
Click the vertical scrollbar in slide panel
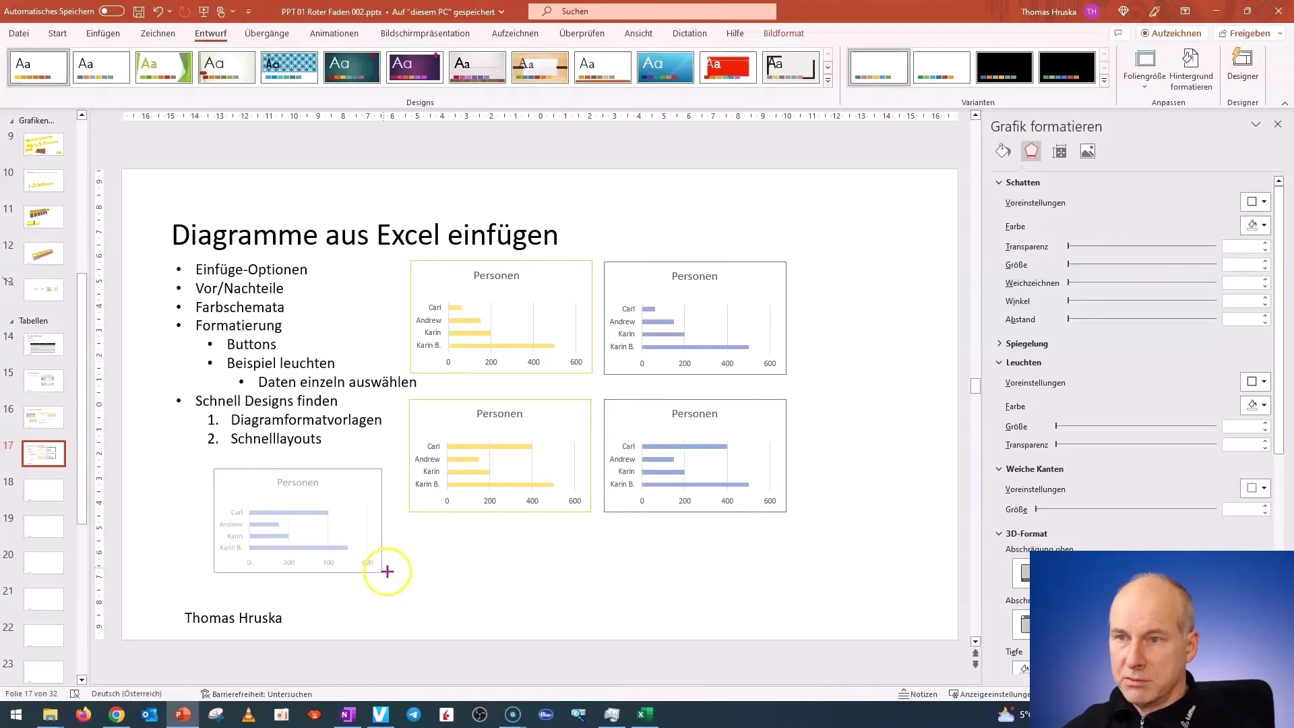(82, 398)
